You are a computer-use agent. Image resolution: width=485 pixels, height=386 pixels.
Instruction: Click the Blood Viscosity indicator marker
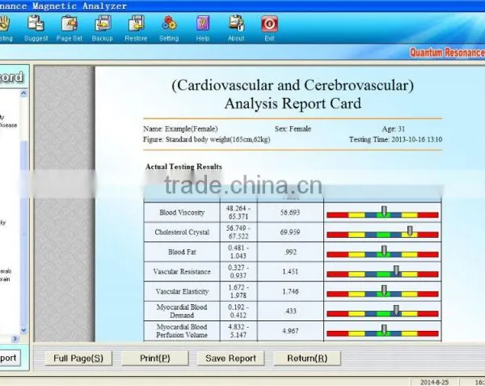(384, 211)
